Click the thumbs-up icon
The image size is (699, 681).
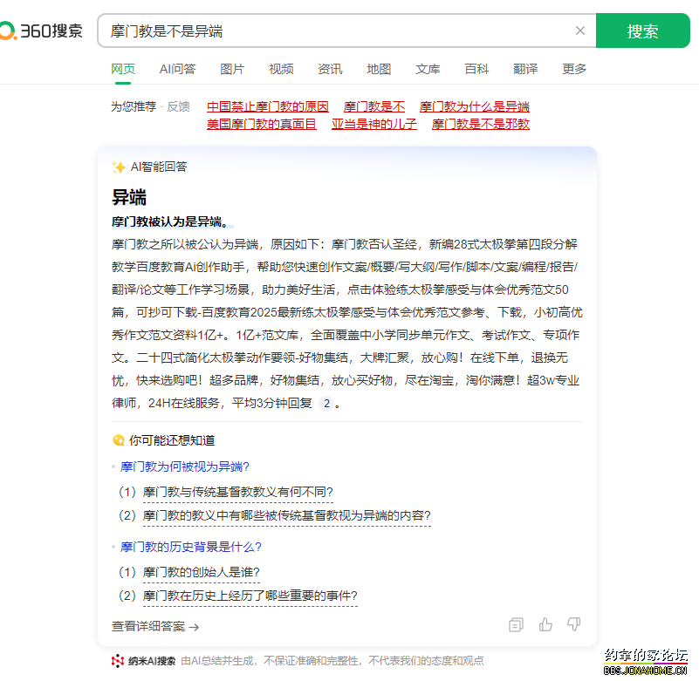[545, 625]
